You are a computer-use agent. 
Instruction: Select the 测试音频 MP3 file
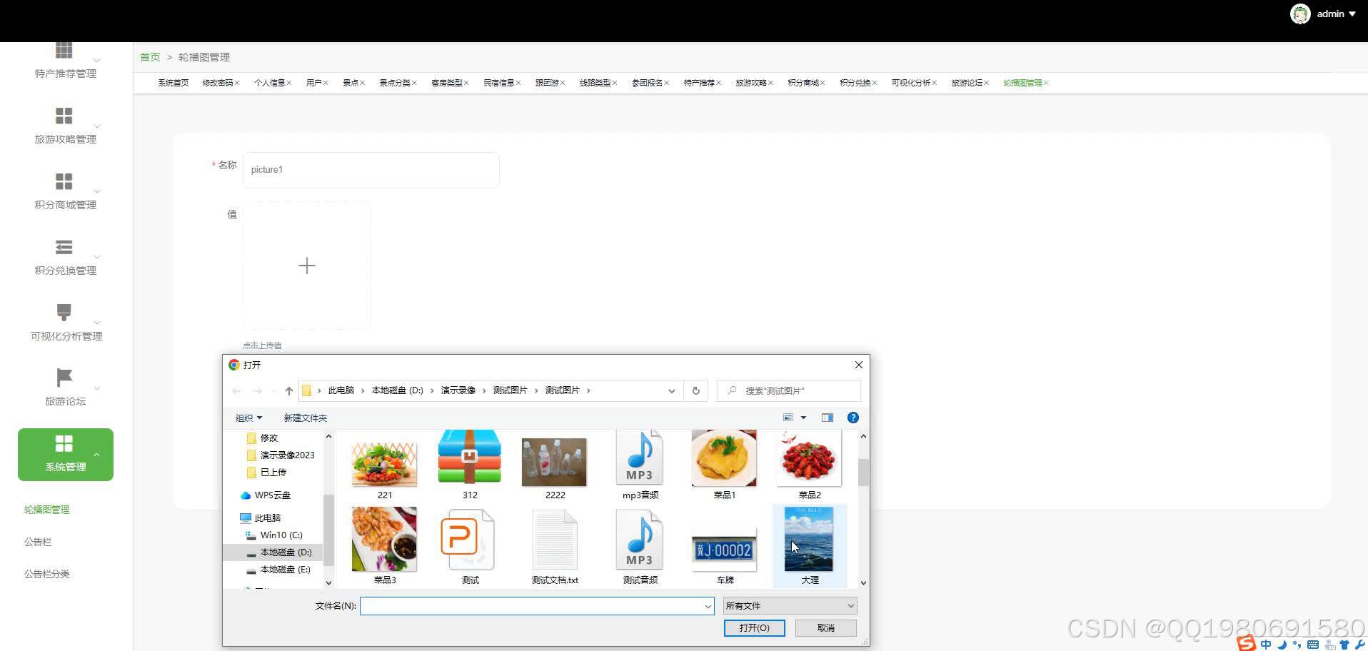tap(640, 546)
